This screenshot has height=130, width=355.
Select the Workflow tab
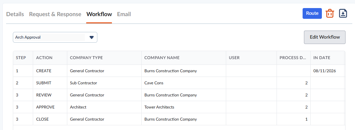[x=99, y=14]
